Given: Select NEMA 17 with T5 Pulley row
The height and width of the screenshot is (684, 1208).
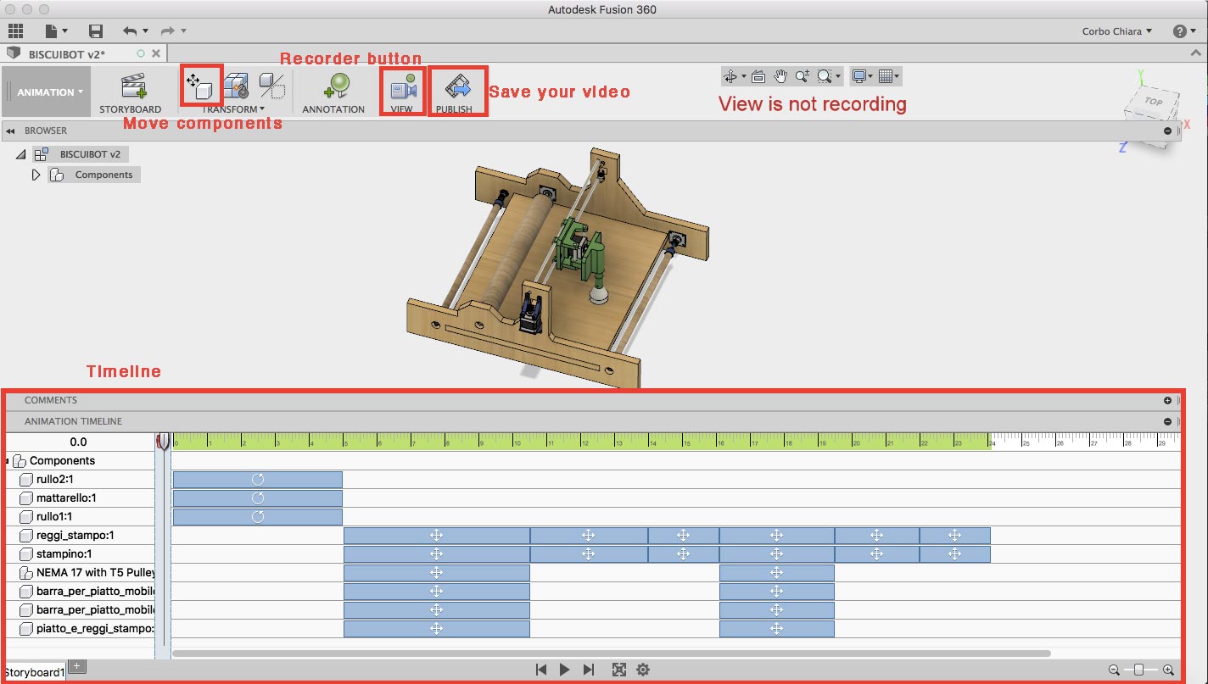Looking at the screenshot, I should click(96, 573).
